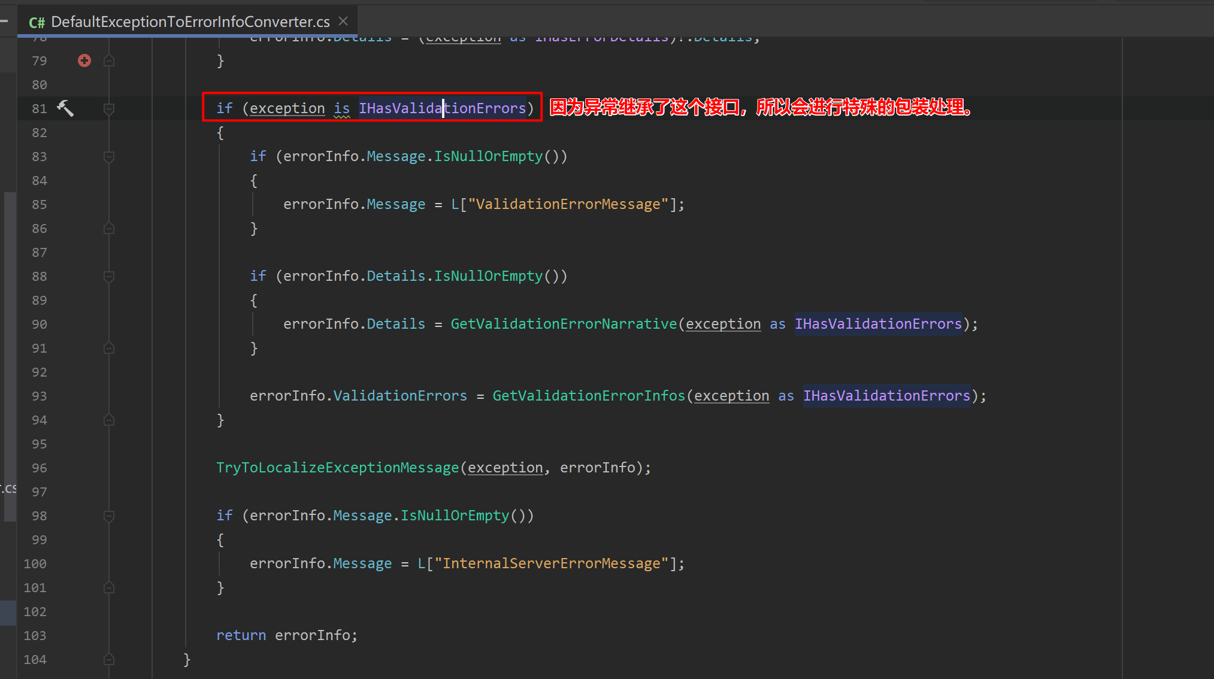Image resolution: width=1214 pixels, height=679 pixels.
Task: Click the fold marker beside line 79
Action: (x=109, y=60)
